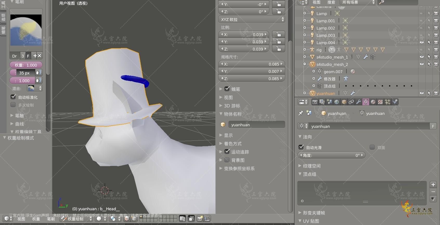Toggle selectability arrow for Lamp.004
The width and height of the screenshot is (440, 225).
(x=429, y=42)
